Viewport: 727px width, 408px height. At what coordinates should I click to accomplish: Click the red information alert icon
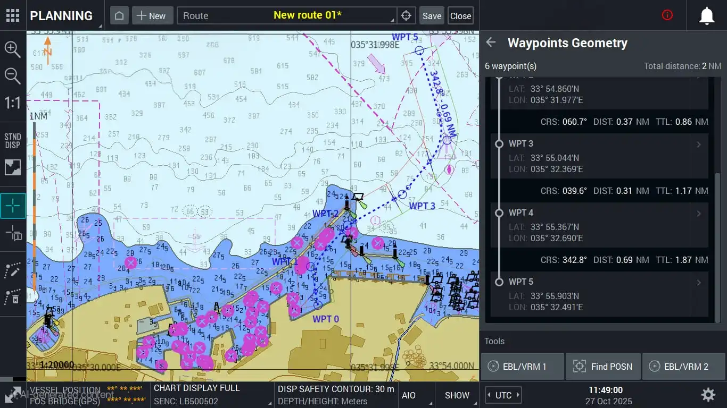coord(667,15)
